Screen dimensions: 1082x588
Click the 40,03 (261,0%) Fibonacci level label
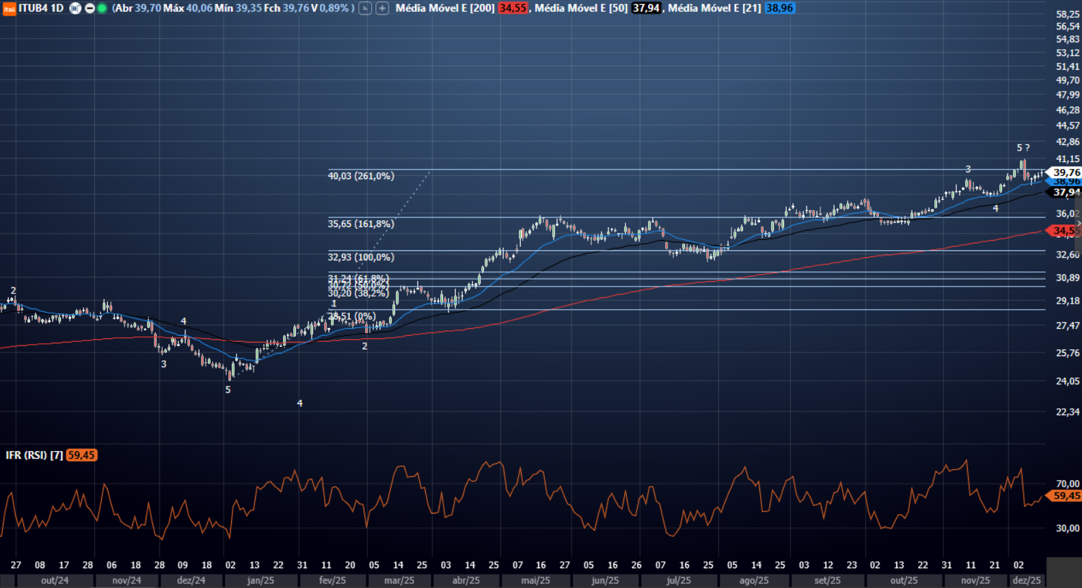point(360,176)
